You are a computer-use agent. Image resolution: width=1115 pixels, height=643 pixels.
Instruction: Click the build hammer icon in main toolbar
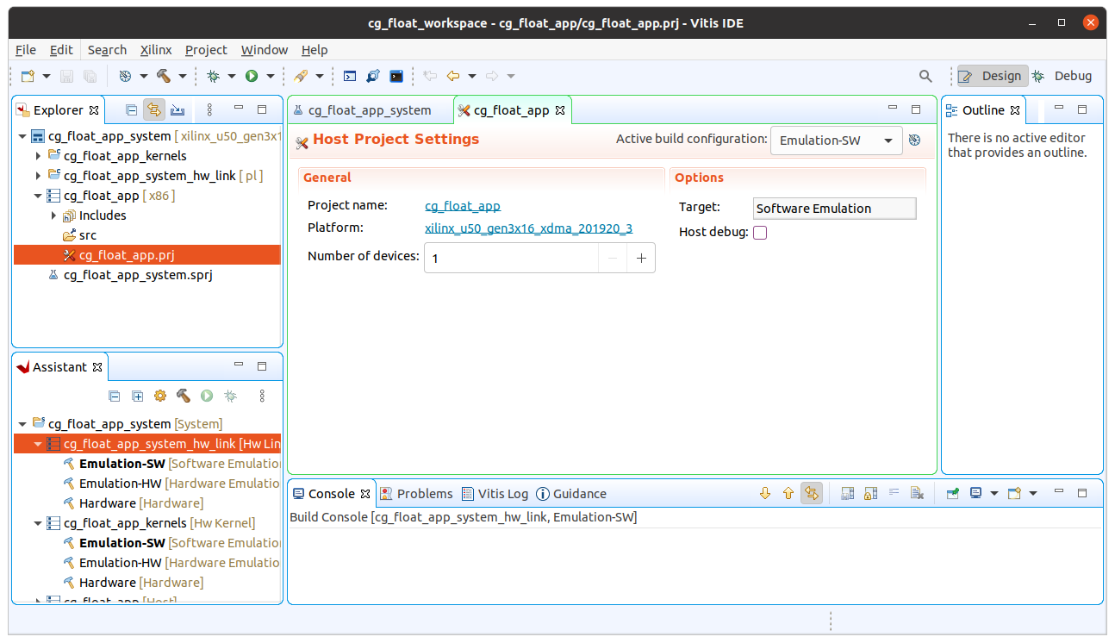(164, 76)
